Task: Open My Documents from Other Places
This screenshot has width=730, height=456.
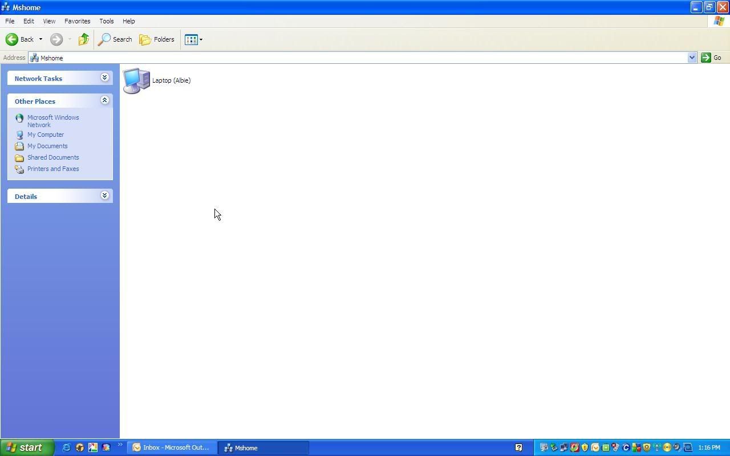Action: pos(47,146)
